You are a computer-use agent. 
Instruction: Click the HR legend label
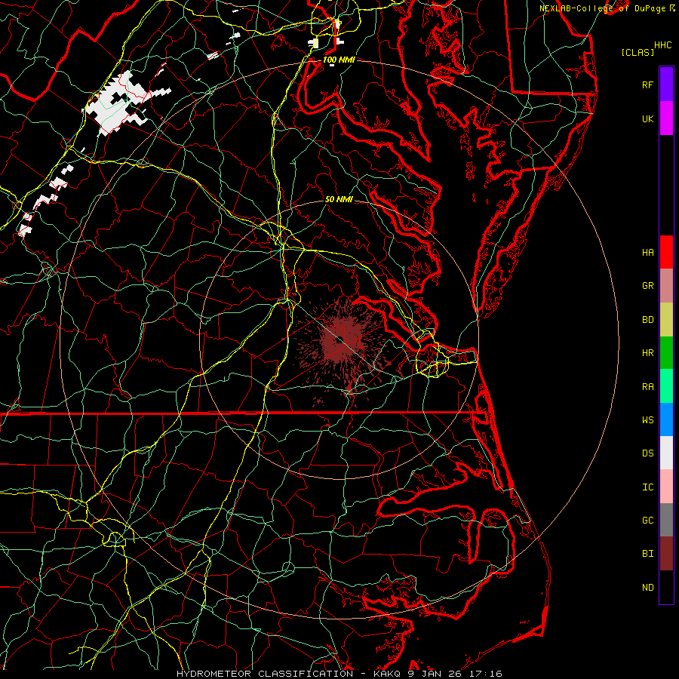click(x=647, y=353)
